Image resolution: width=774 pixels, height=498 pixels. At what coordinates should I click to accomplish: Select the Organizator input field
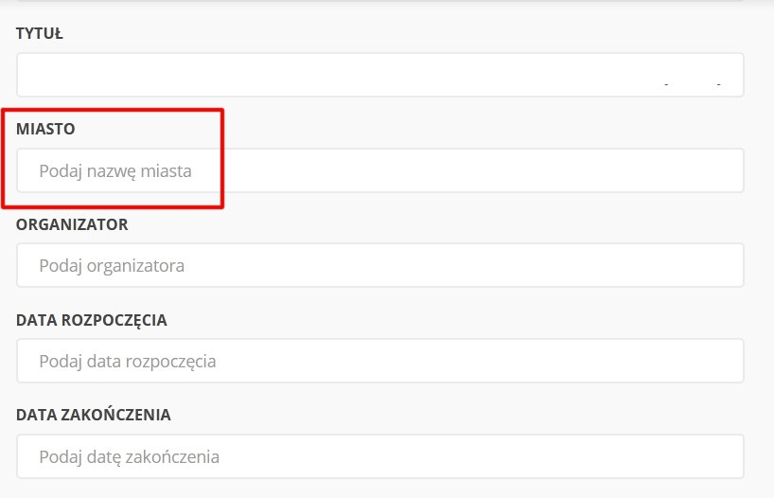click(378, 266)
